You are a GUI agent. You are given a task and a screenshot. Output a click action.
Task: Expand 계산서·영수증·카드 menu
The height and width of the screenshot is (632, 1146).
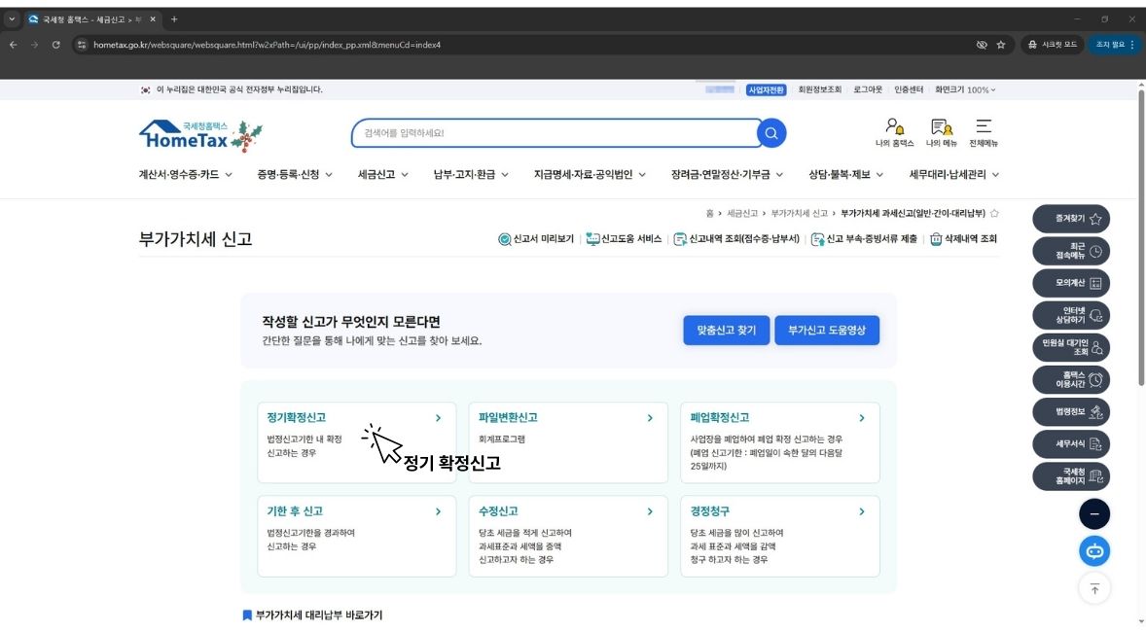pos(186,175)
